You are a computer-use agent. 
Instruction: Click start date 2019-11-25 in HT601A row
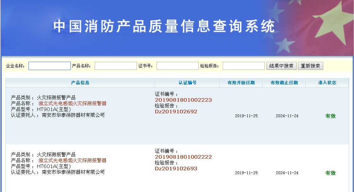click(246, 173)
